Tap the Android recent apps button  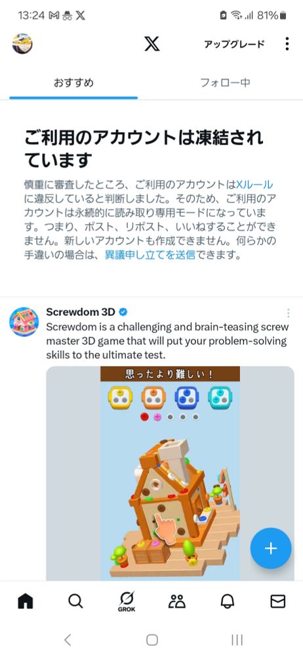click(x=237, y=639)
